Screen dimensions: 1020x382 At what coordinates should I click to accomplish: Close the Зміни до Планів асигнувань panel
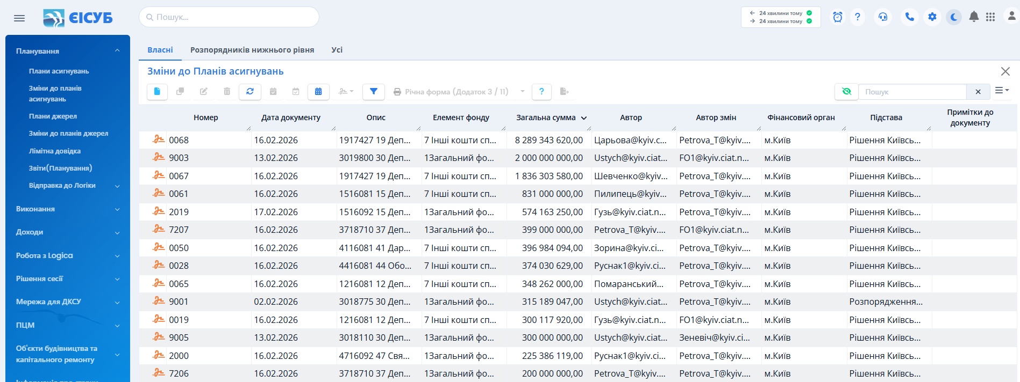point(1005,71)
